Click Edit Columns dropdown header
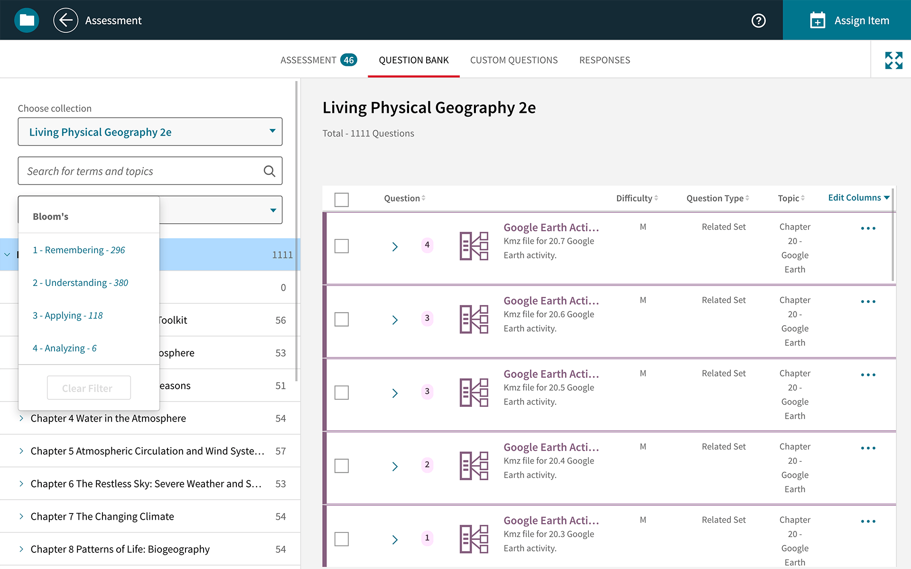This screenshot has width=911, height=569. pos(858,198)
